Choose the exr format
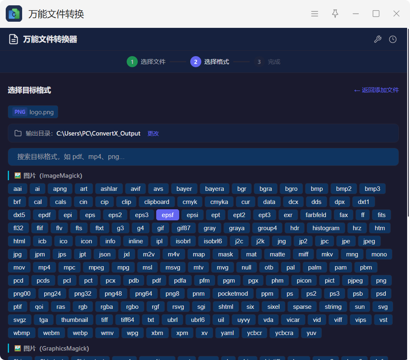The width and height of the screenshot is (410, 360). [x=288, y=215]
